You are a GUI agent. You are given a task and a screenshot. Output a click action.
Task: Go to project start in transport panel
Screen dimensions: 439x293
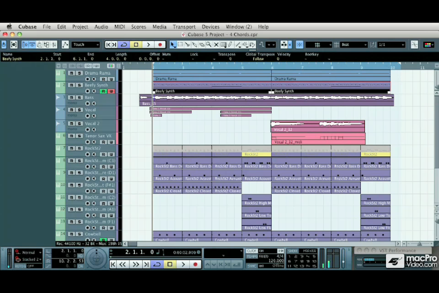coord(113,265)
